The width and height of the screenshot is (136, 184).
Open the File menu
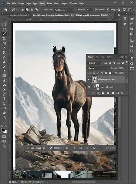tap(8, 4)
